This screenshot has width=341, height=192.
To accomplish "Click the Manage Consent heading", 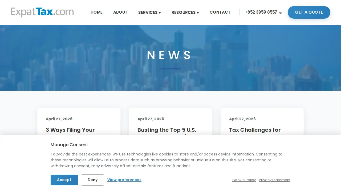I will (x=69, y=145).
